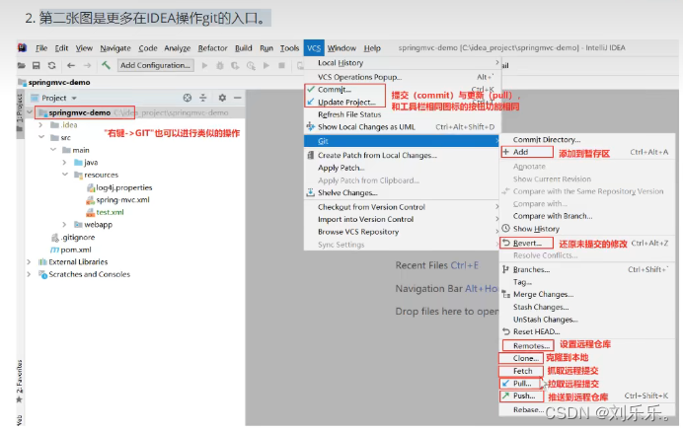Click the Create Patch icon
Viewport: 683px width, 431px height.
pos(310,155)
